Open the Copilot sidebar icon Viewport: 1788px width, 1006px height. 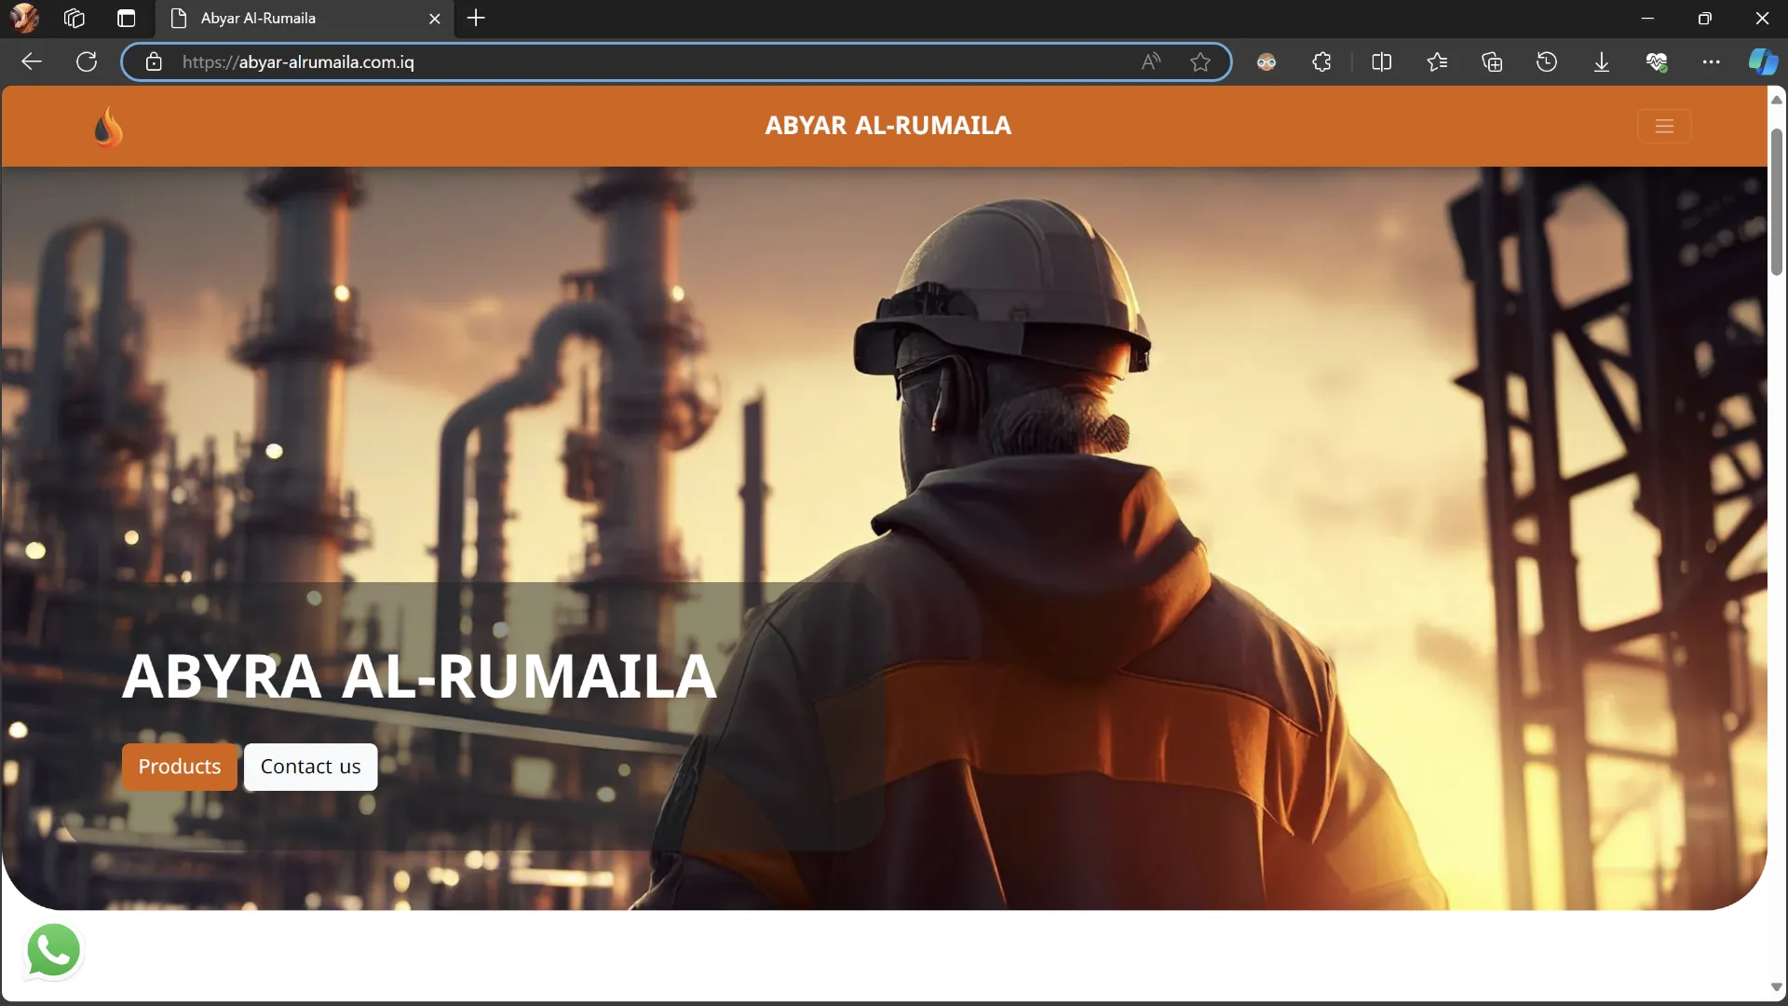click(x=1763, y=62)
